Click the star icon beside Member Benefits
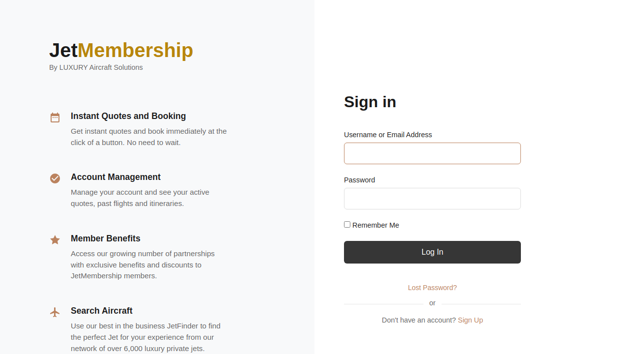The width and height of the screenshot is (629, 354). tap(55, 240)
